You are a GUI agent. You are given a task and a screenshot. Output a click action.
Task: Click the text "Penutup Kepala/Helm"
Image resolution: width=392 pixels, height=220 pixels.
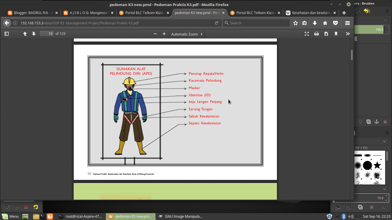pyautogui.click(x=206, y=74)
